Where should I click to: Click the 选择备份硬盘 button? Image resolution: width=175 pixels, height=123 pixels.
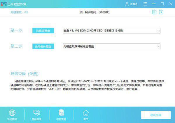pos(43,46)
